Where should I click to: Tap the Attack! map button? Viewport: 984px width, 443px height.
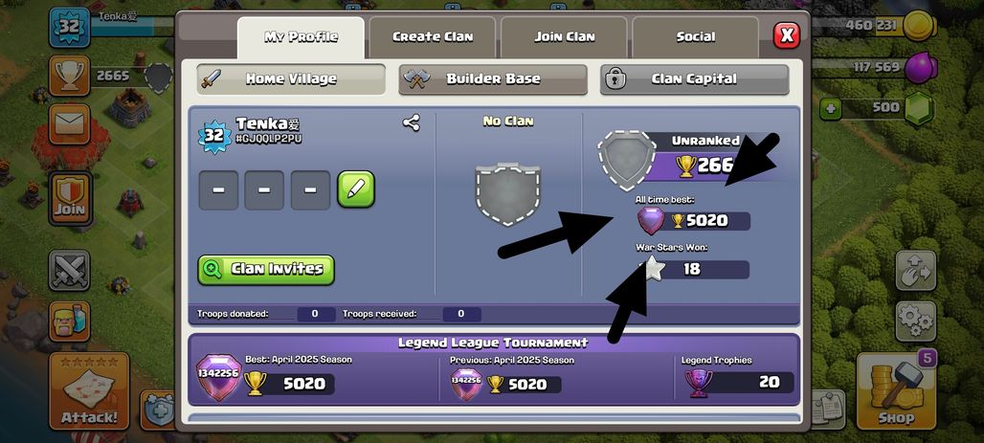[89, 390]
